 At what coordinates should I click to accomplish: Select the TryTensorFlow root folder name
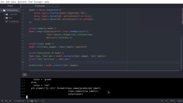point(12,10)
